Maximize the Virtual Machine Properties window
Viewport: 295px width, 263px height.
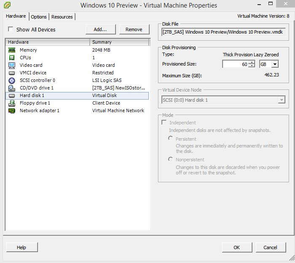tap(271, 4)
